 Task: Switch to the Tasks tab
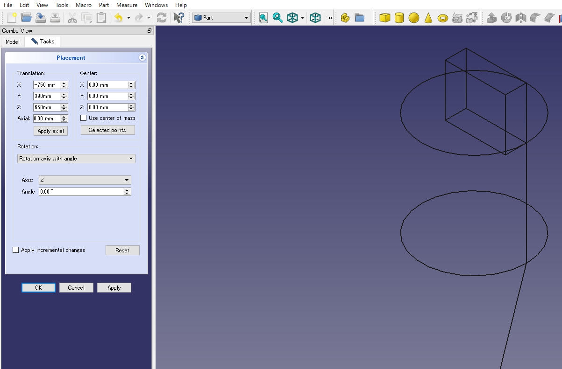(x=43, y=42)
